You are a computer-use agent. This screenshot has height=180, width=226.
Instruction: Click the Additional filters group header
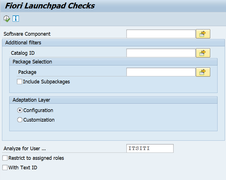click(x=23, y=43)
